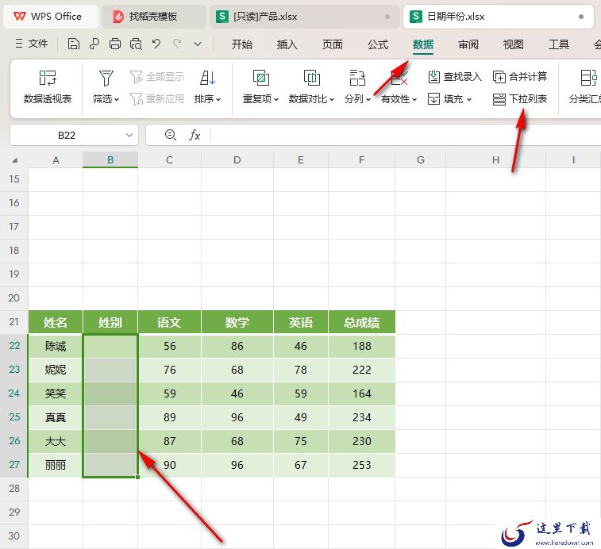Click the 排序 sort icon
The height and width of the screenshot is (549, 601).
207,78
